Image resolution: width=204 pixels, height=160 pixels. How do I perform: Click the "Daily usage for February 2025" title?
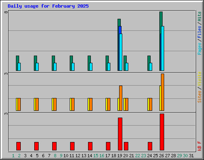[48, 6]
